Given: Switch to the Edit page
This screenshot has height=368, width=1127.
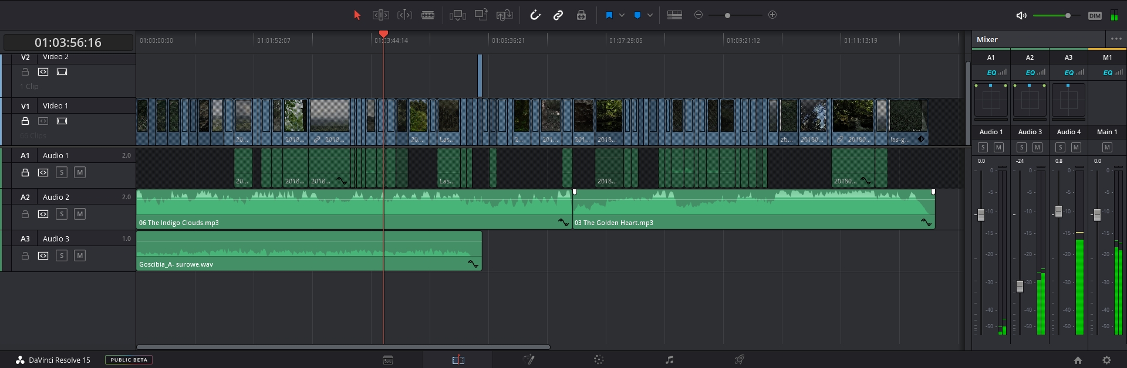Looking at the screenshot, I should coord(458,360).
